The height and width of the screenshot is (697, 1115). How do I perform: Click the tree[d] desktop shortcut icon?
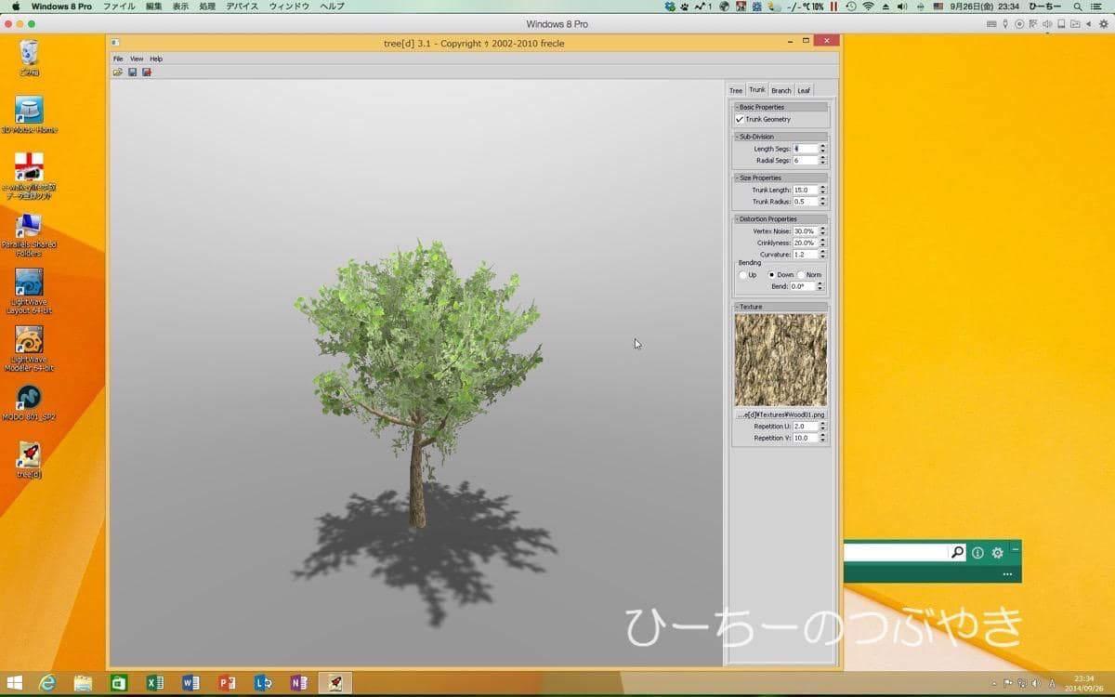(x=30, y=455)
